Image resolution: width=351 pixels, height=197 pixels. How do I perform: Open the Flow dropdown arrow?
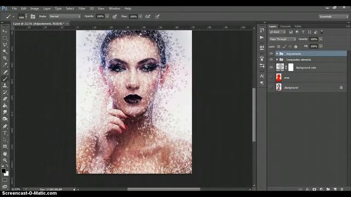140,16
